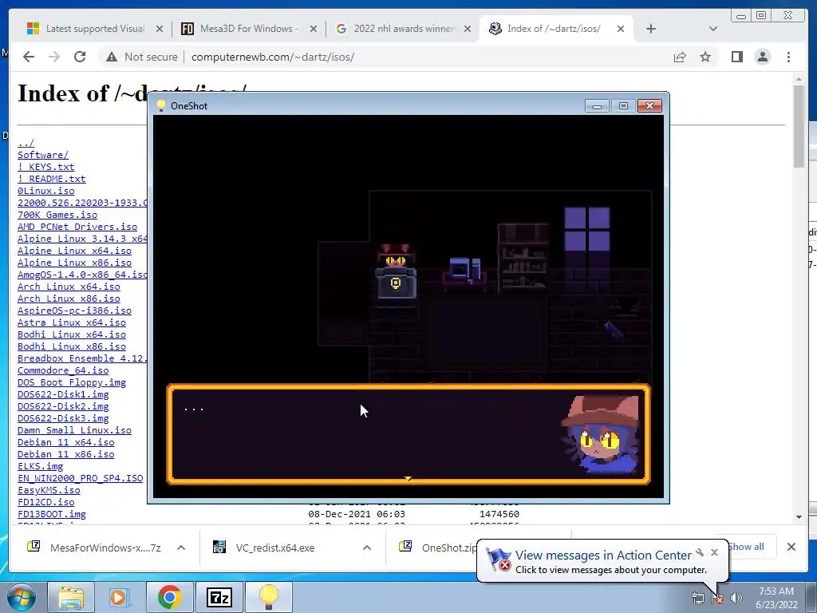This screenshot has height=613, width=817.
Task: Open the Not secure site info warning
Action: [x=141, y=57]
